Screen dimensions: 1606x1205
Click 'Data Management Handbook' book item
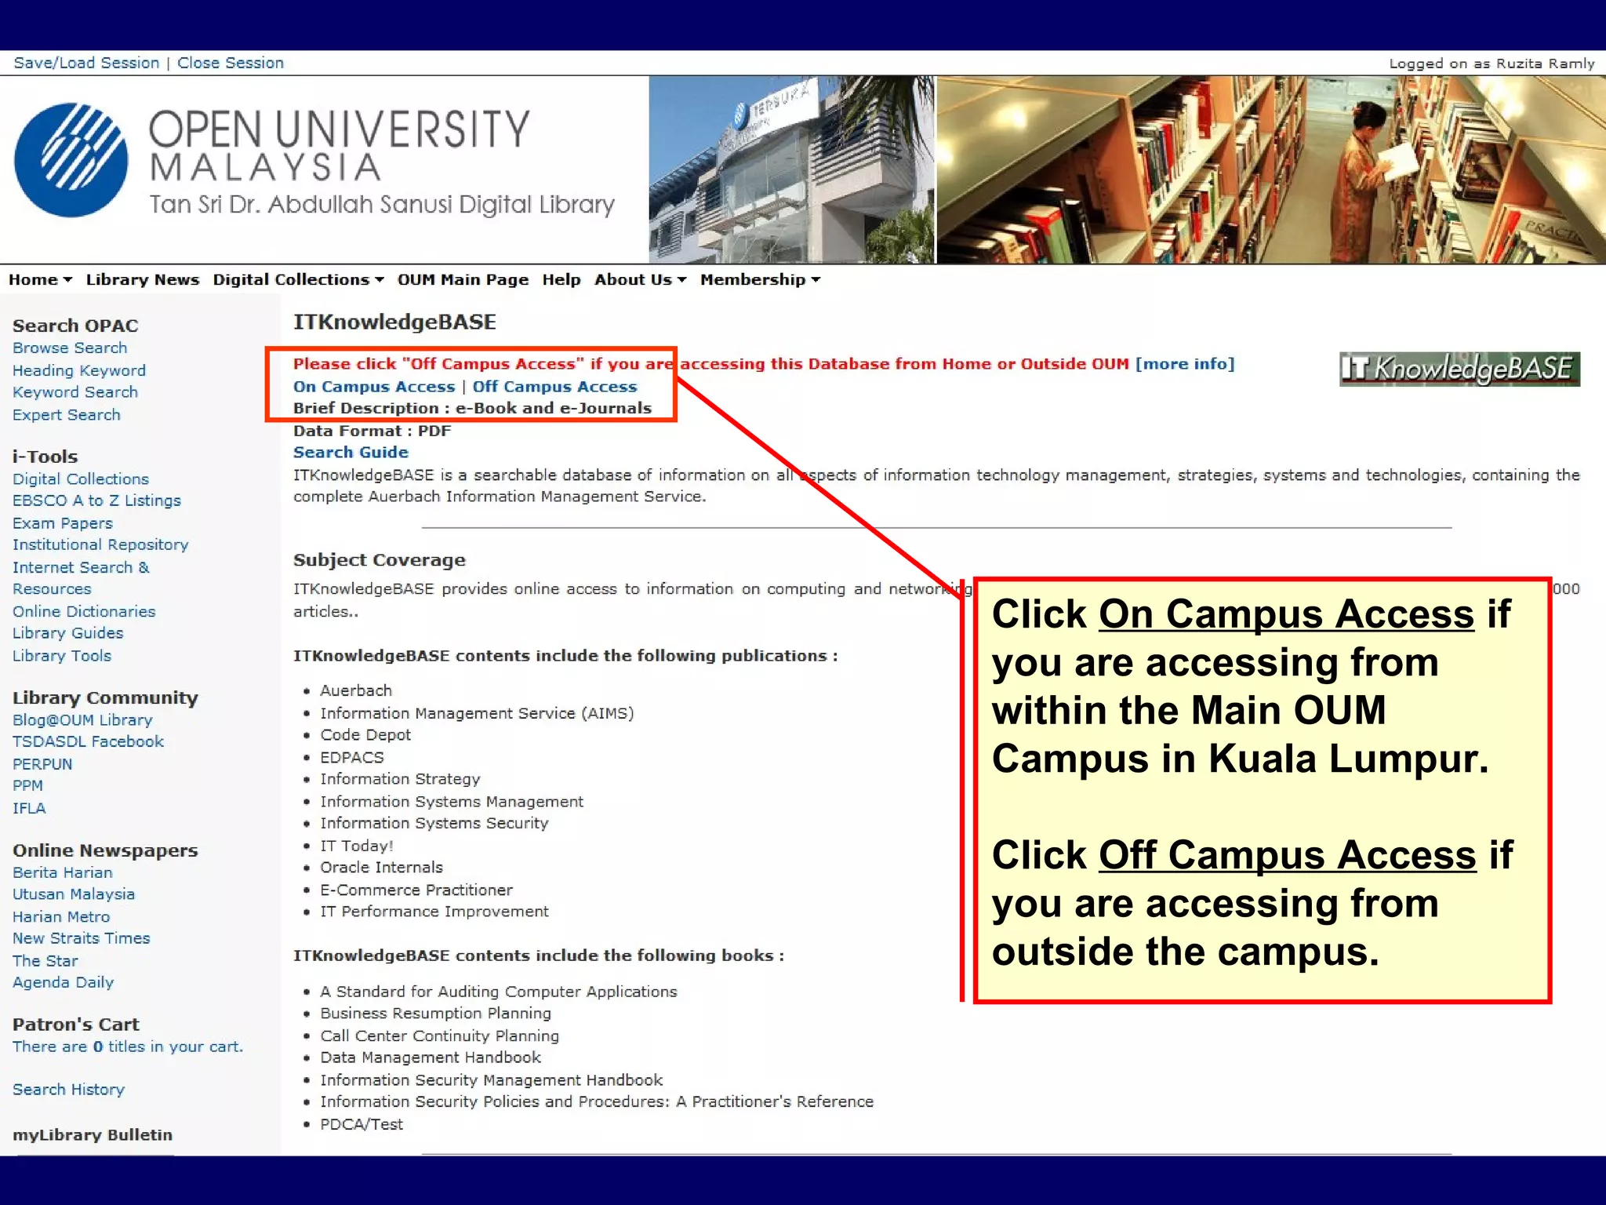431,1058
